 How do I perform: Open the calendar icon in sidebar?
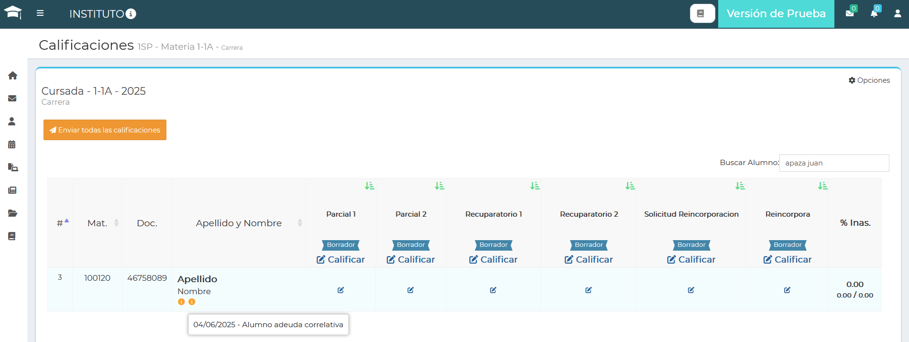[x=12, y=144]
